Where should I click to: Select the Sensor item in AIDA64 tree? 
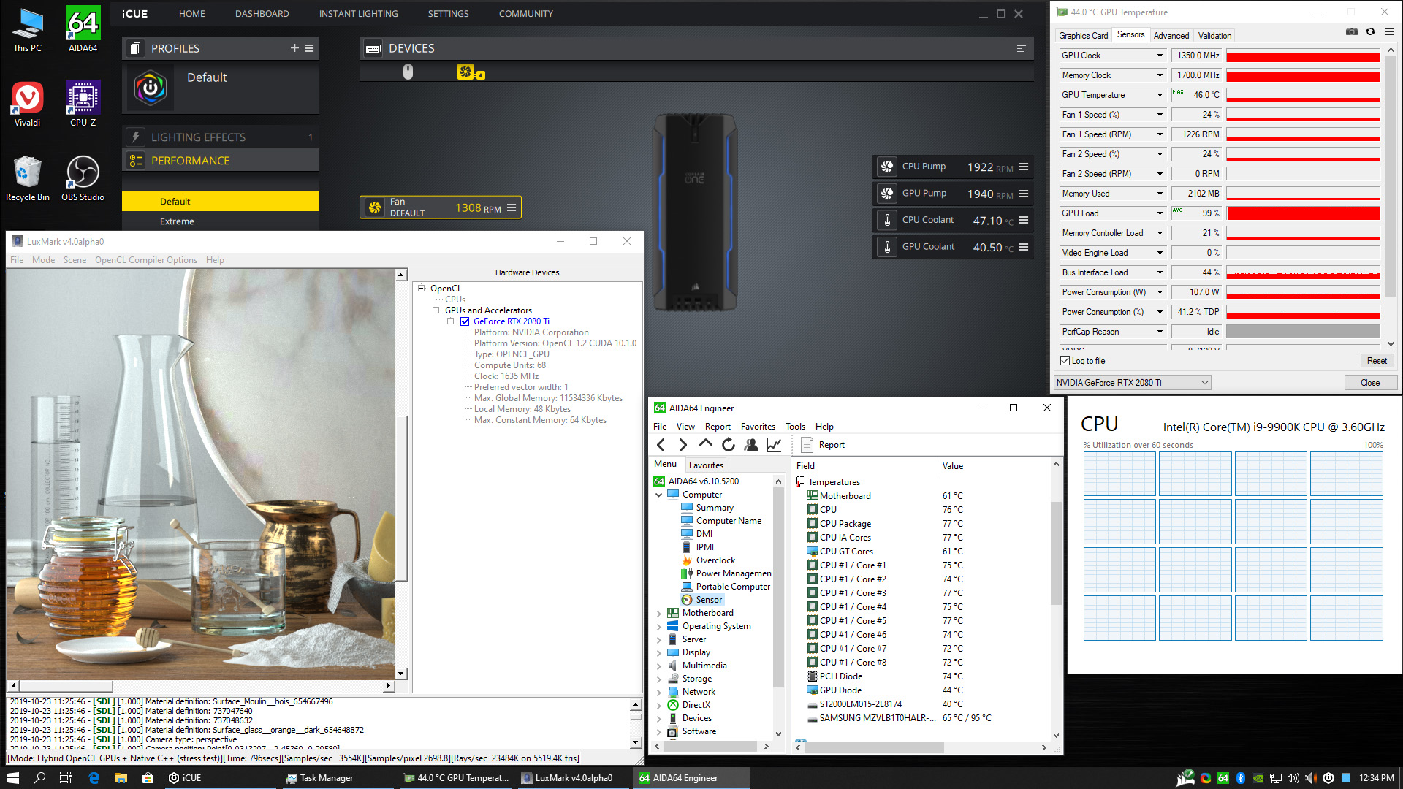709,600
